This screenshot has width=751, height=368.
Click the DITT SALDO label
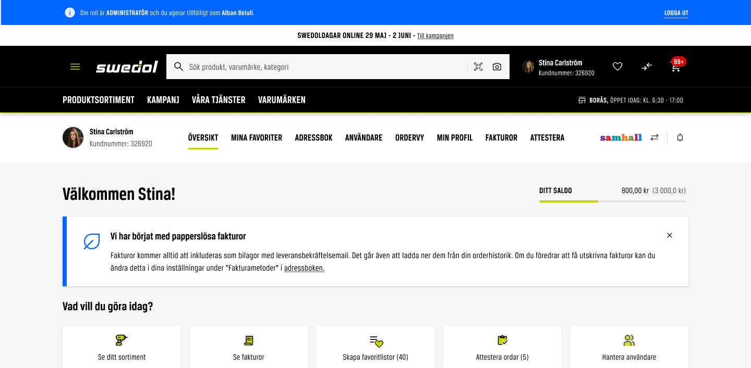coord(555,191)
